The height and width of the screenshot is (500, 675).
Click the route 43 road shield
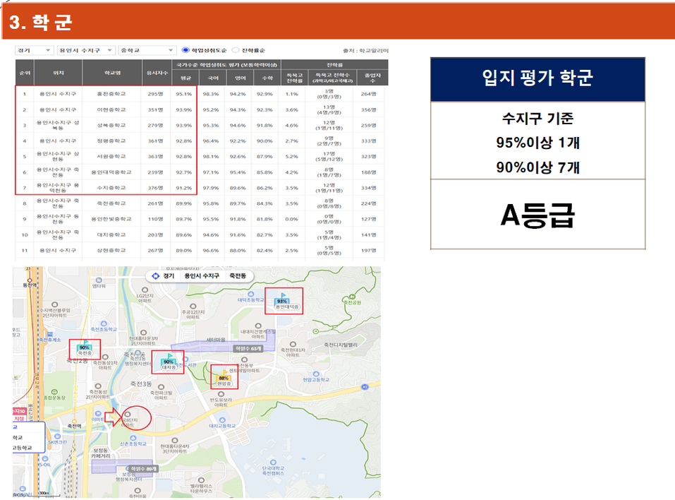(365, 387)
